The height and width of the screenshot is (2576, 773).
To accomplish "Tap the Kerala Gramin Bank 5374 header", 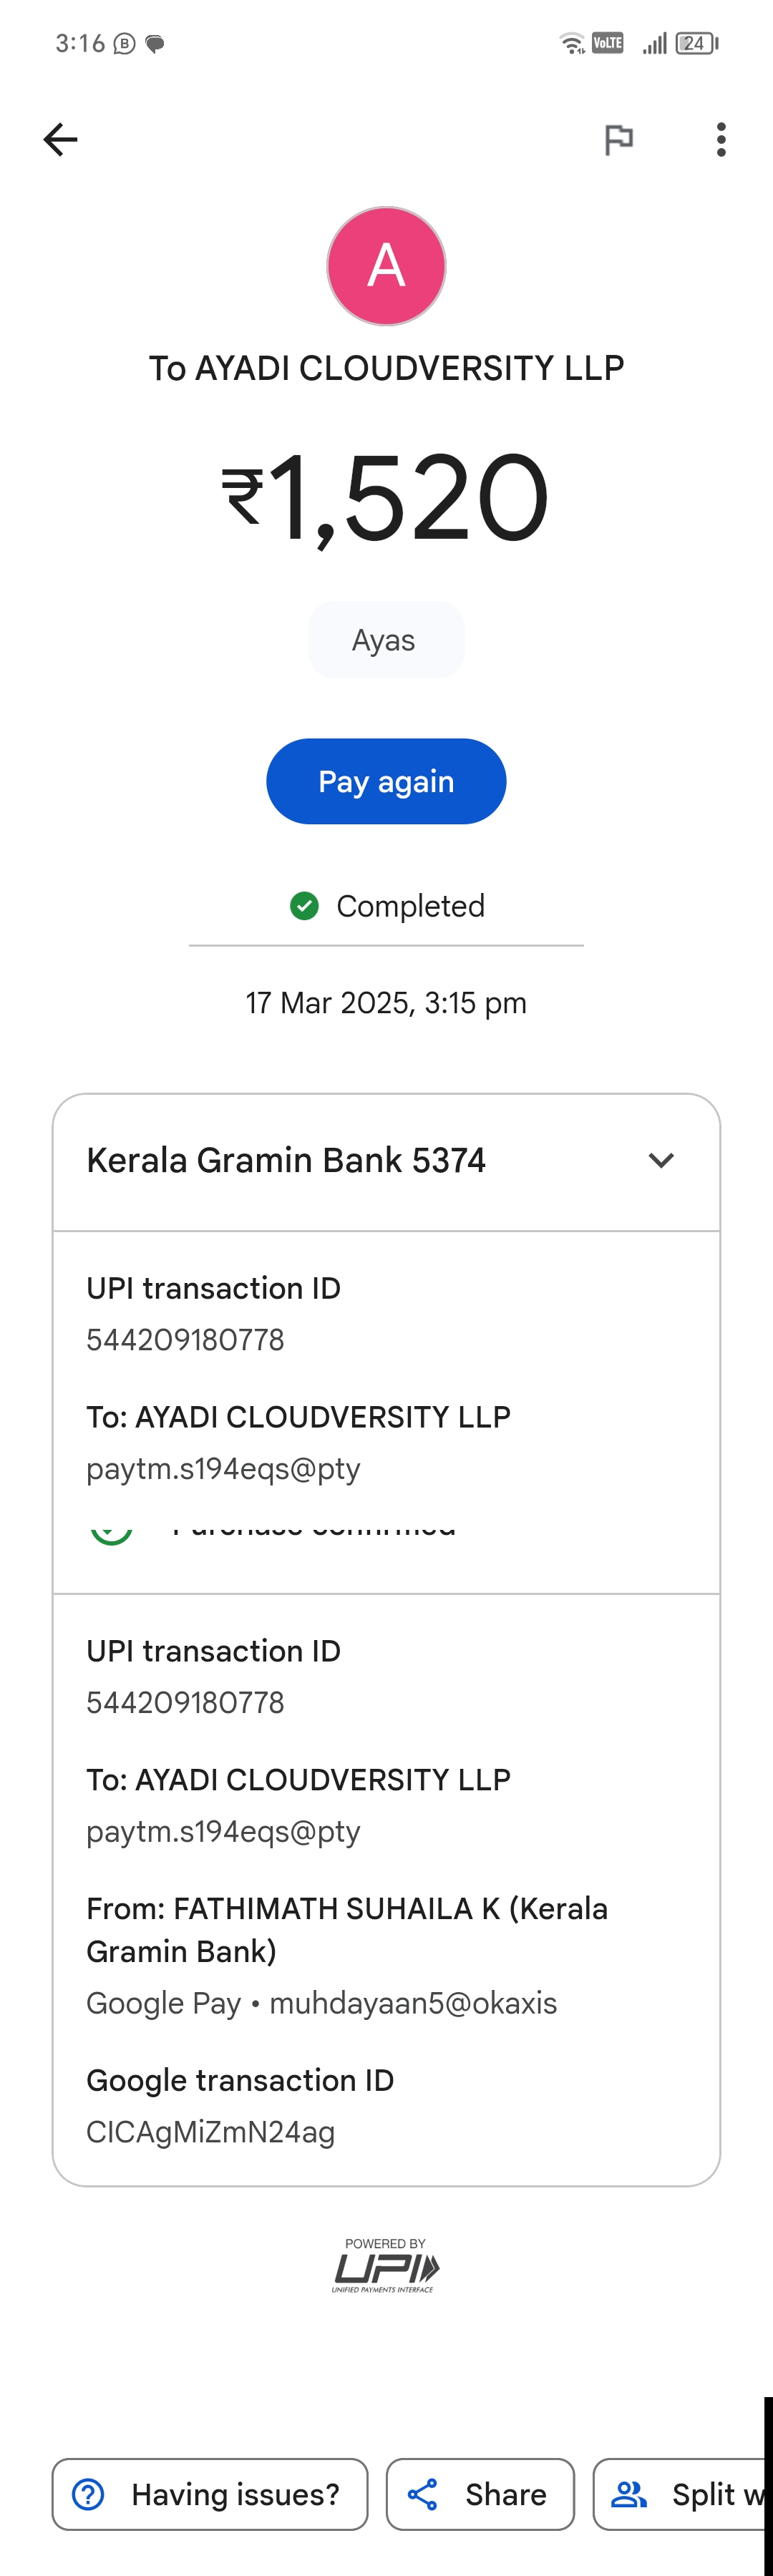I will point(286,1160).
